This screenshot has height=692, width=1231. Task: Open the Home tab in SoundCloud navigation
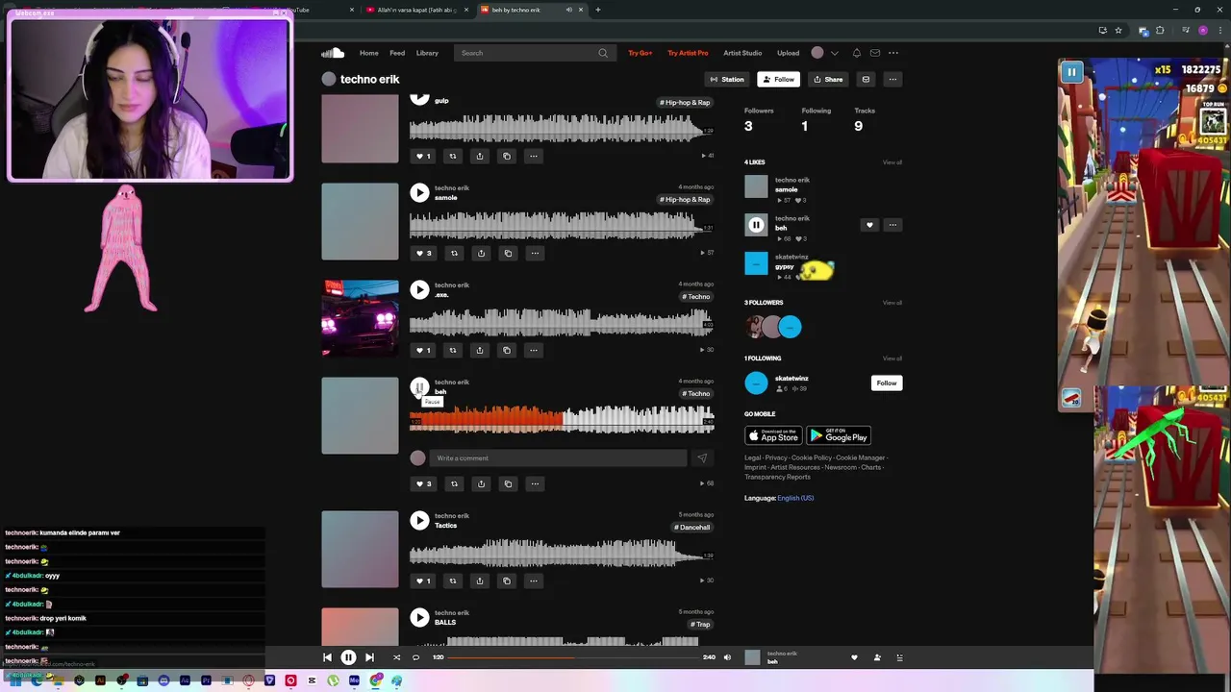pos(368,53)
